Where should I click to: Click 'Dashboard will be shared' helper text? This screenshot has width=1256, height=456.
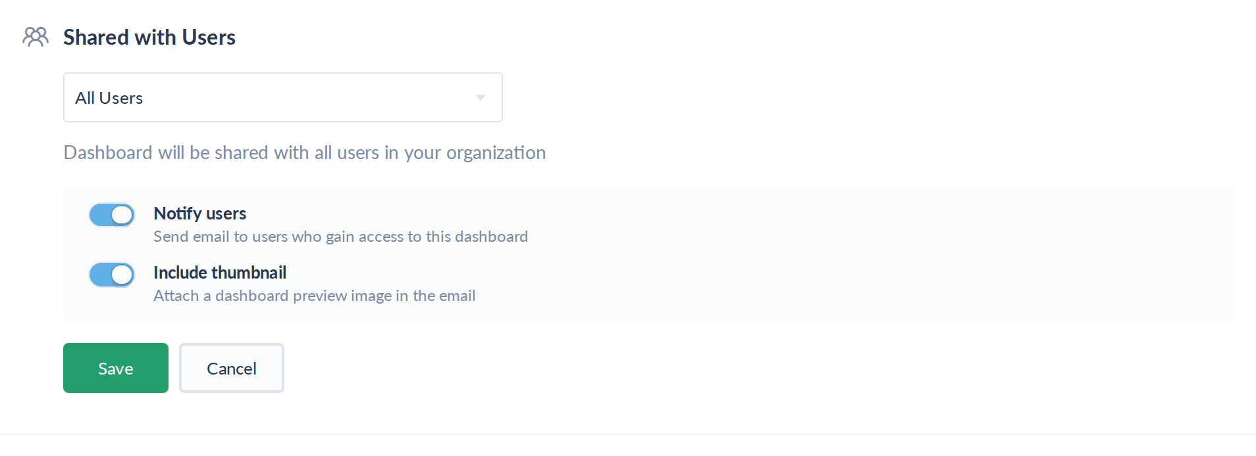(305, 152)
